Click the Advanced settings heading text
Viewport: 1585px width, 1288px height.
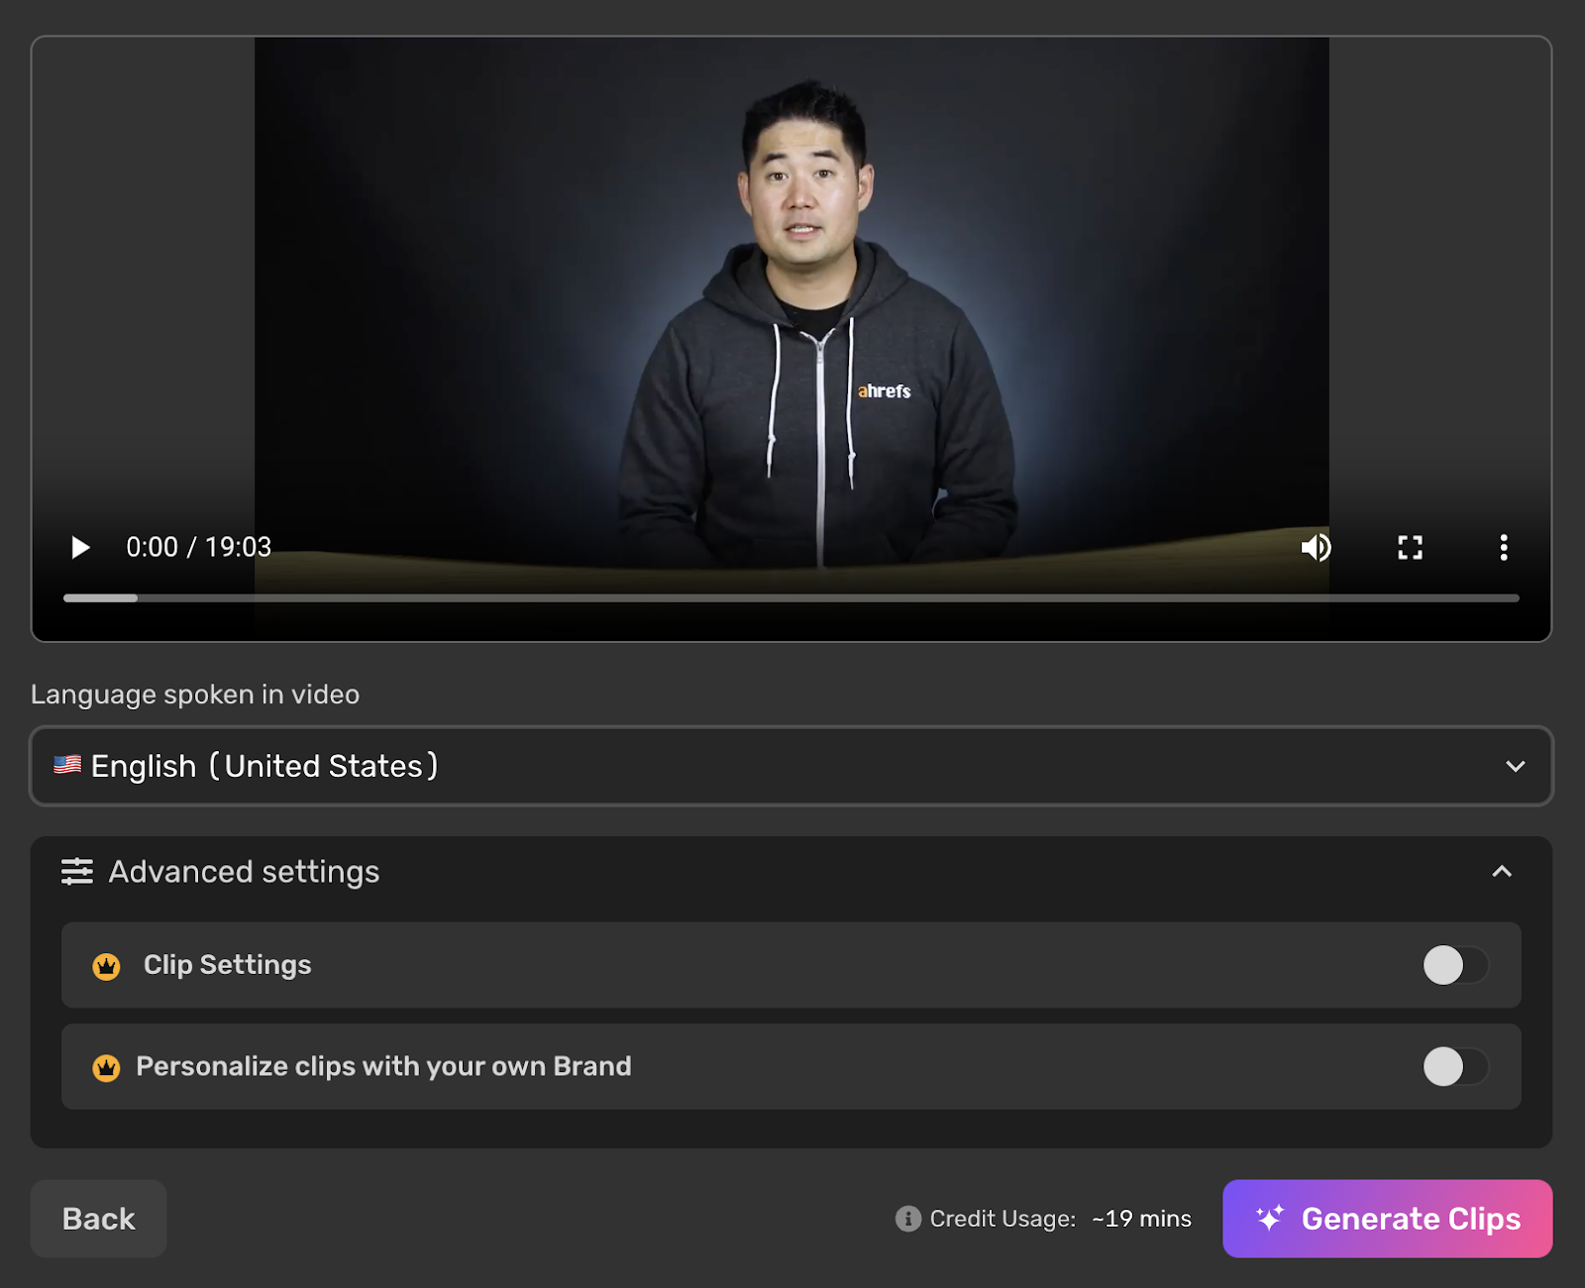(x=244, y=872)
